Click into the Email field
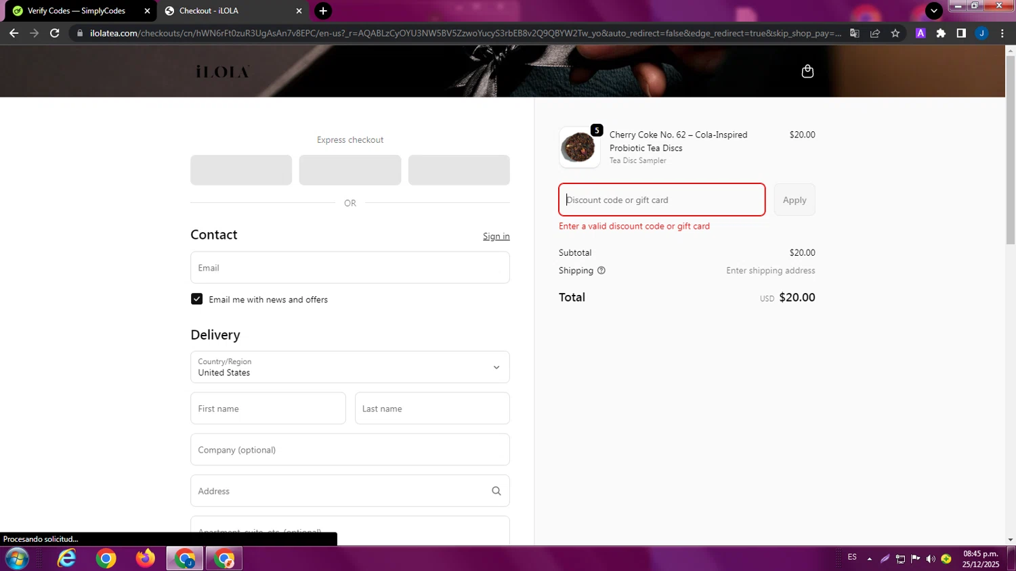The width and height of the screenshot is (1016, 571). pos(350,268)
